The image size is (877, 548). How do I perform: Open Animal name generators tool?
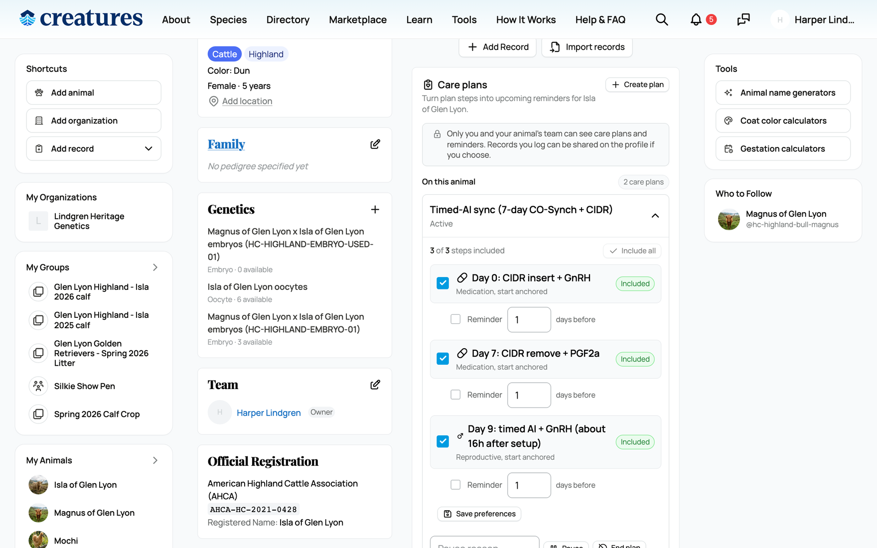[x=783, y=93]
